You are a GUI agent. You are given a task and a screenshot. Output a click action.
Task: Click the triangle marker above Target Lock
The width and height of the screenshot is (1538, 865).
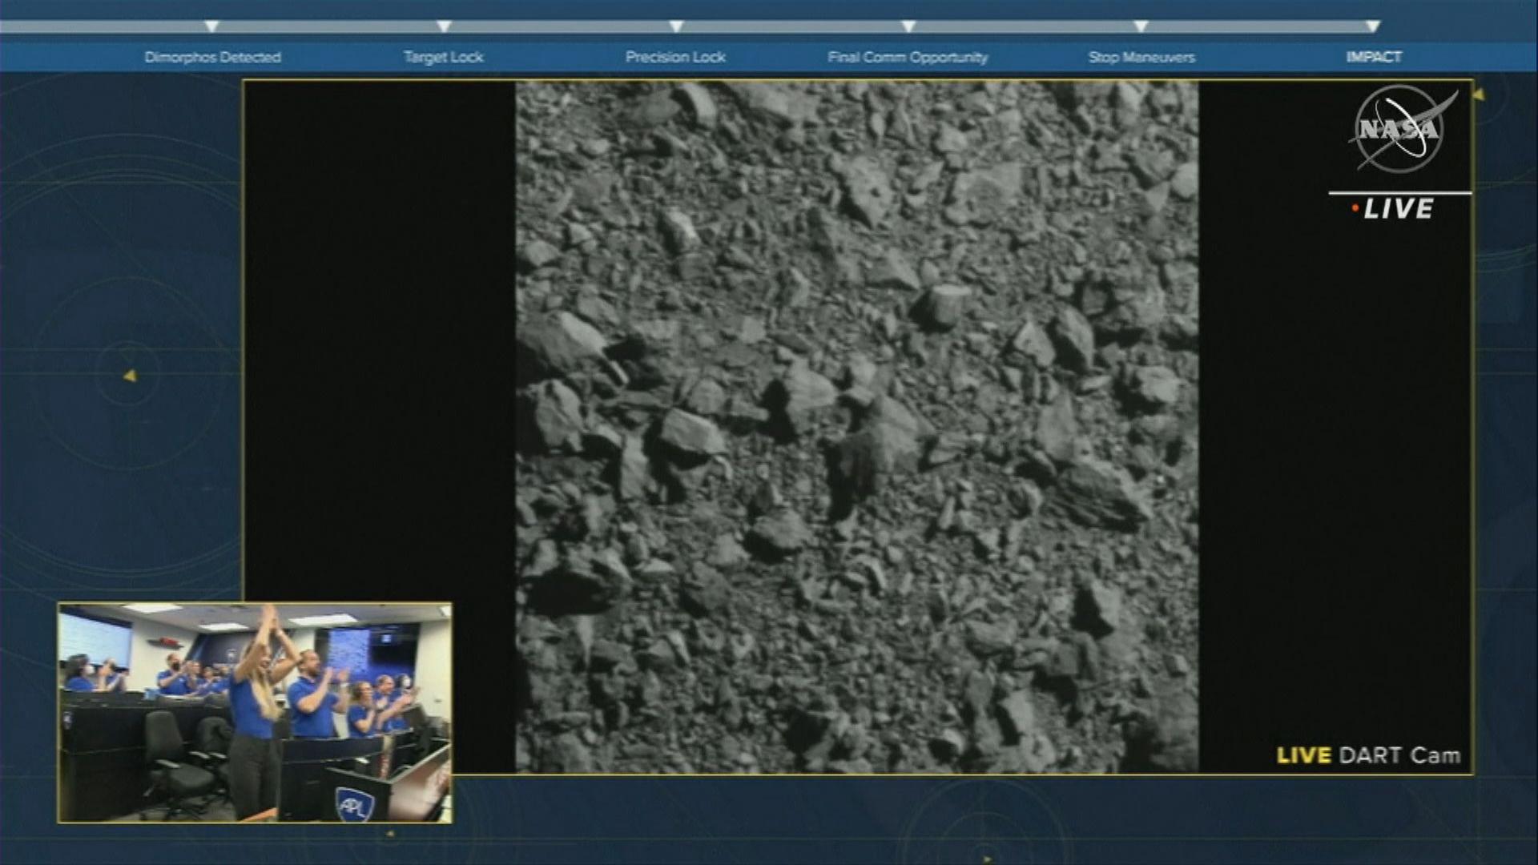[444, 26]
